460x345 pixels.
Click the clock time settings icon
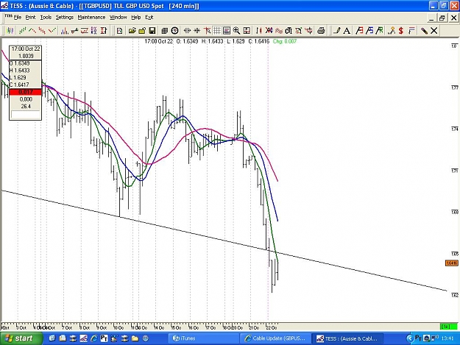(175, 30)
